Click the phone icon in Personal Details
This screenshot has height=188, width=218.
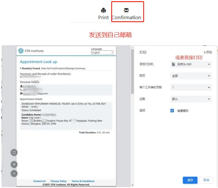pos(21,90)
